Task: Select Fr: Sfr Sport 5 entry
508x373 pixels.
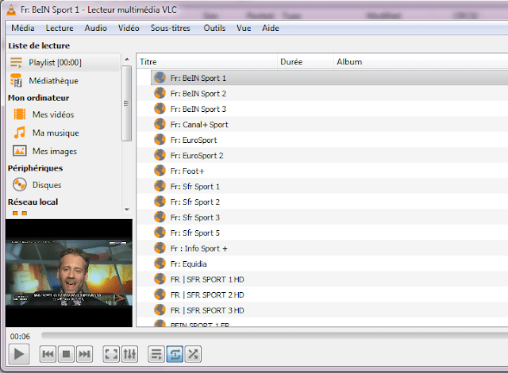Action: 322,233
